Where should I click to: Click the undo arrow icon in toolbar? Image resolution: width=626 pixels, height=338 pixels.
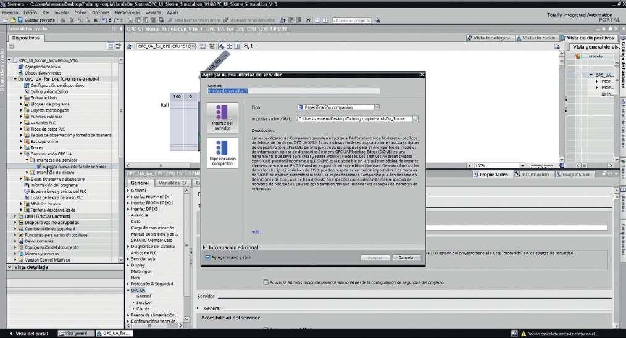pyautogui.click(x=104, y=20)
